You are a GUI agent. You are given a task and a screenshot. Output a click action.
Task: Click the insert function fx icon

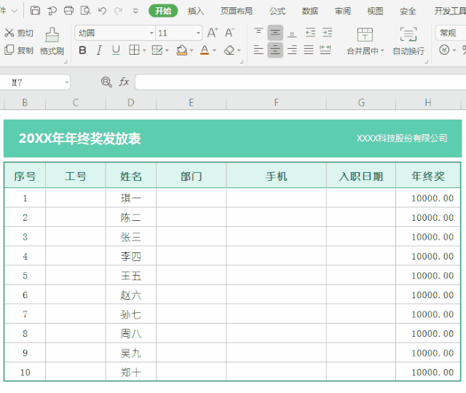coord(125,82)
